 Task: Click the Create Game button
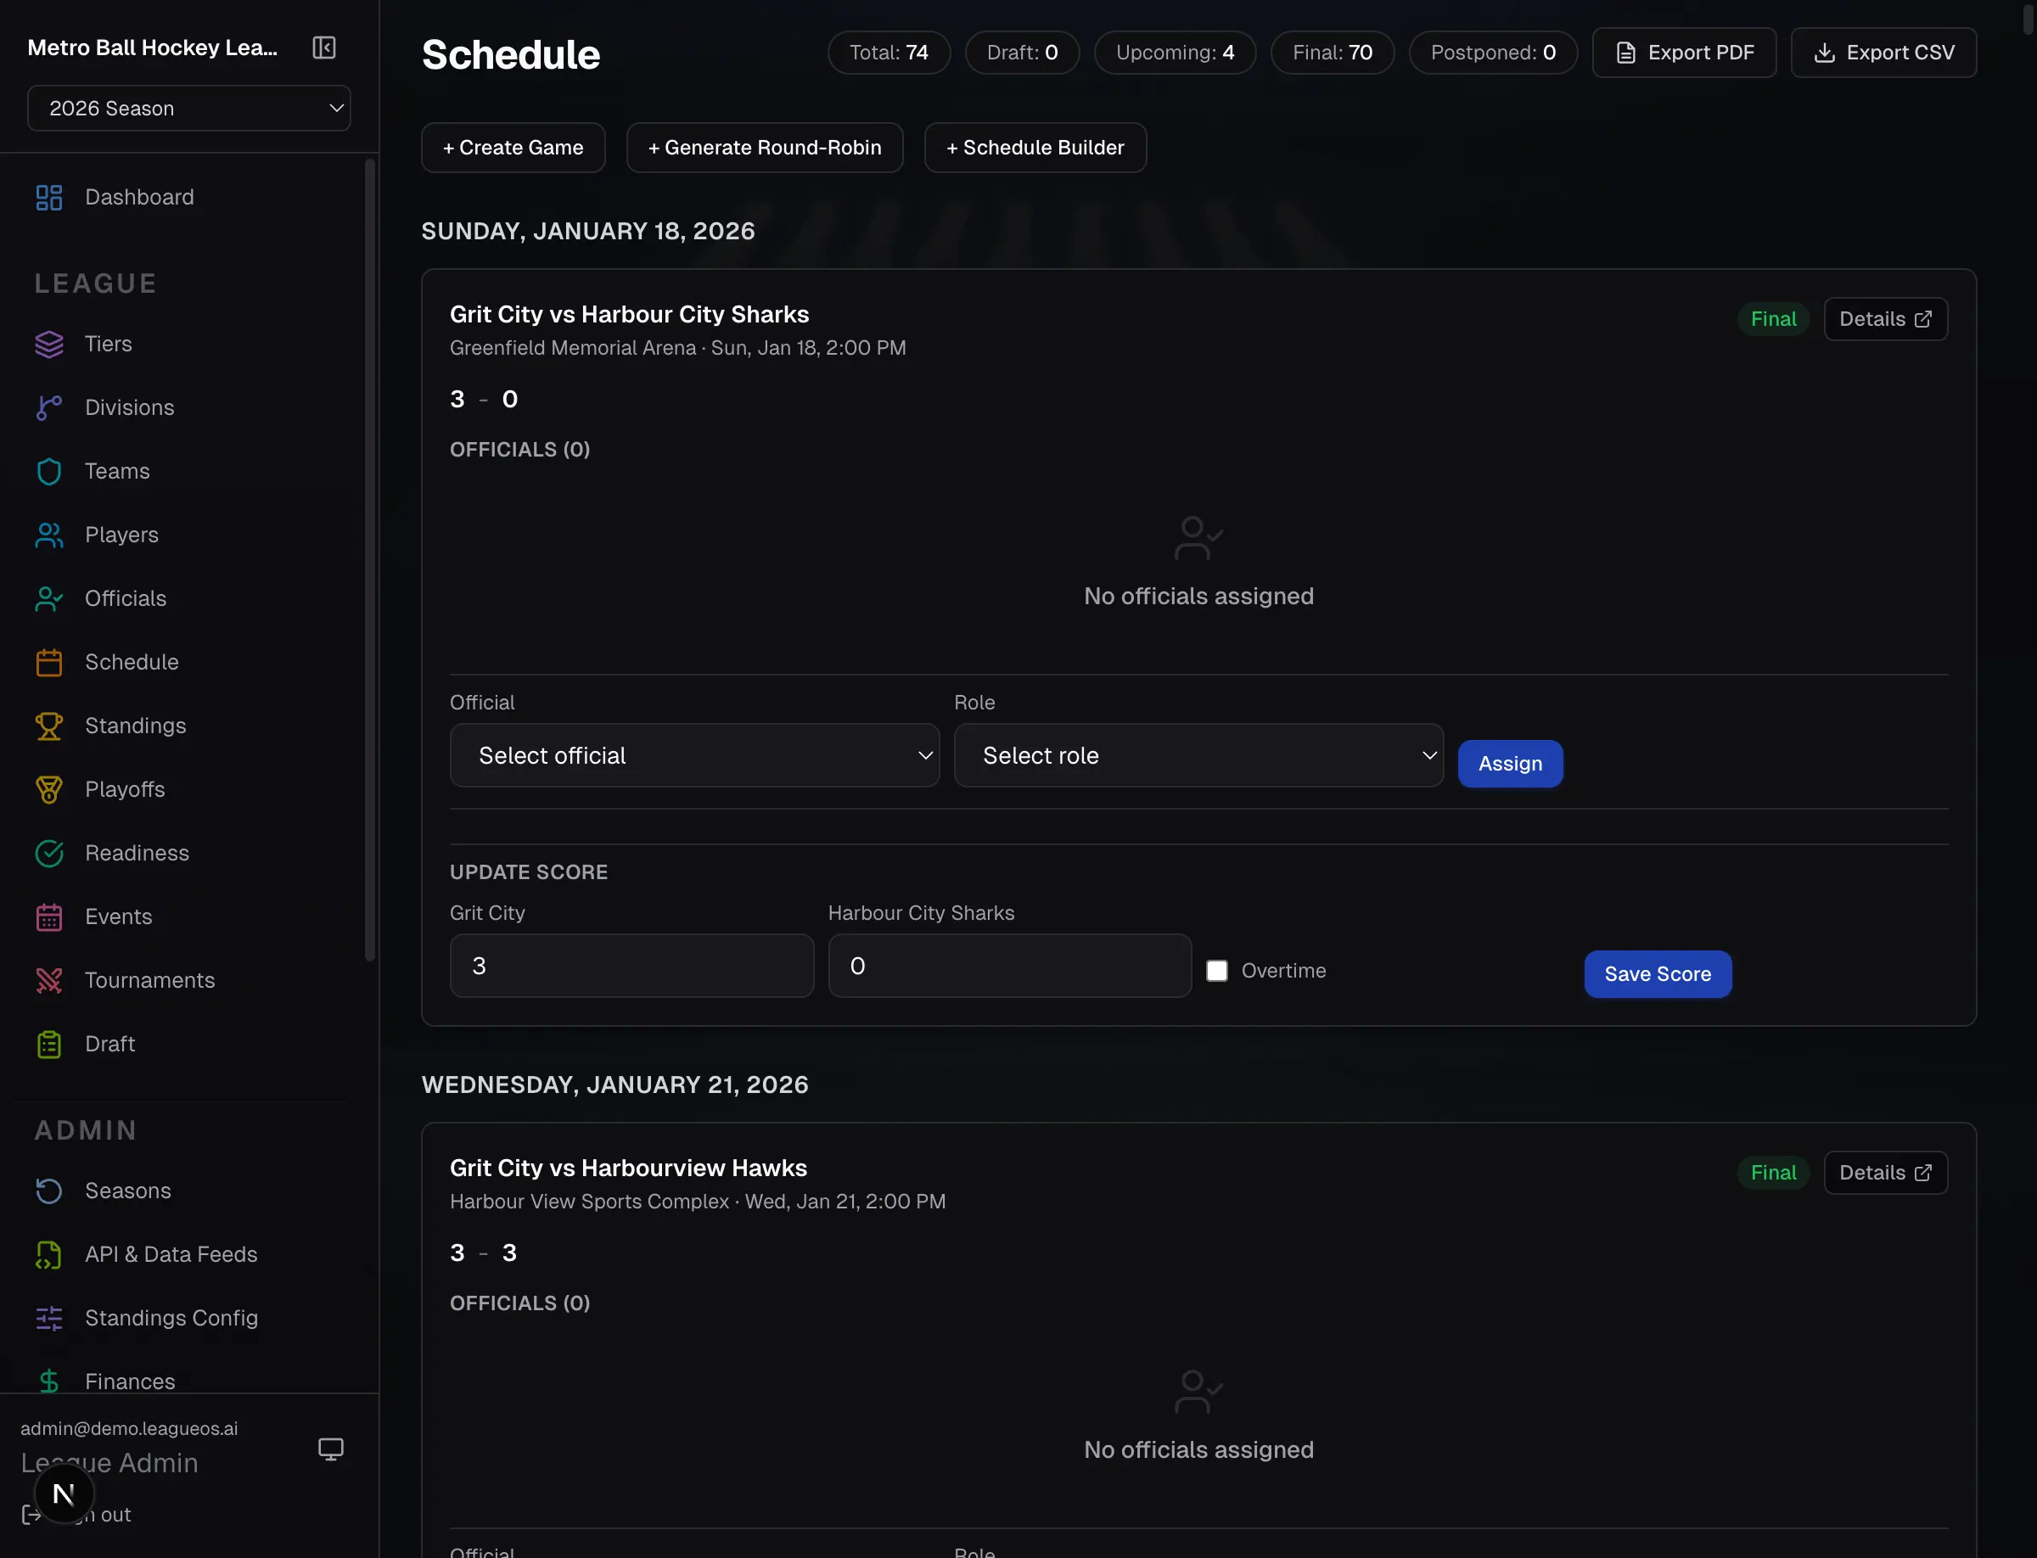pos(513,147)
